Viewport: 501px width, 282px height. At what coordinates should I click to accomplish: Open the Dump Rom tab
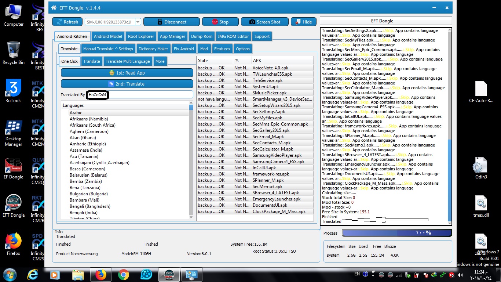(202, 36)
